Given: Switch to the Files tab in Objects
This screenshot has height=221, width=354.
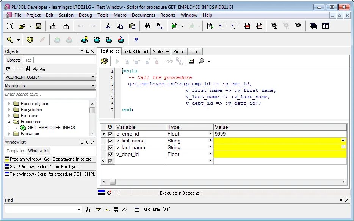Looking at the screenshot, I should tap(28, 60).
